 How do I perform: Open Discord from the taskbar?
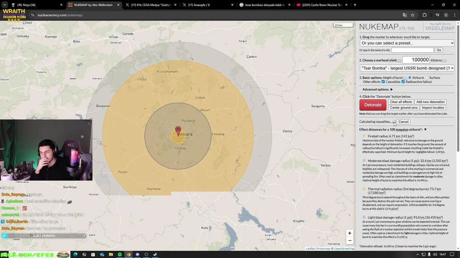tap(137, 254)
